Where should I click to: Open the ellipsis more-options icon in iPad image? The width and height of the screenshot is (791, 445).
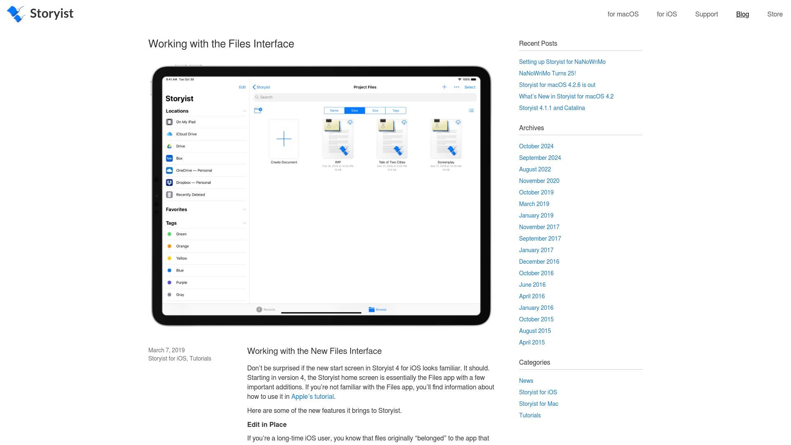tap(456, 87)
